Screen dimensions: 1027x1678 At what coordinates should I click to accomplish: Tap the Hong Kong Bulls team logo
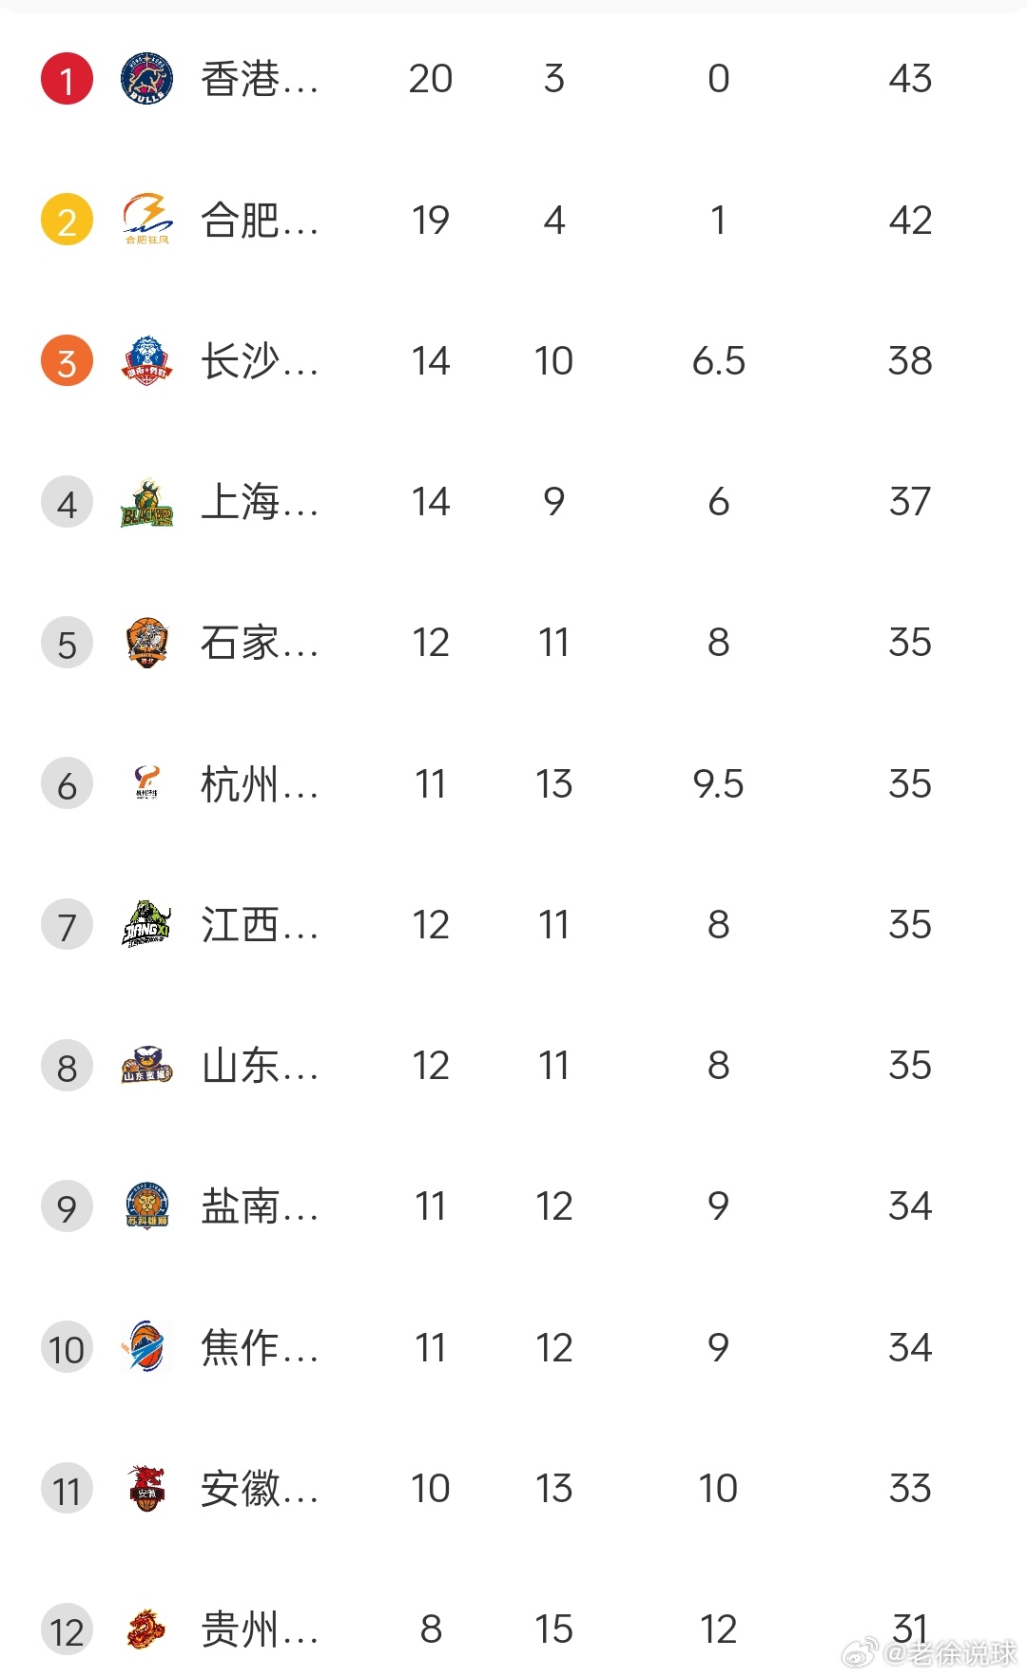click(x=146, y=78)
